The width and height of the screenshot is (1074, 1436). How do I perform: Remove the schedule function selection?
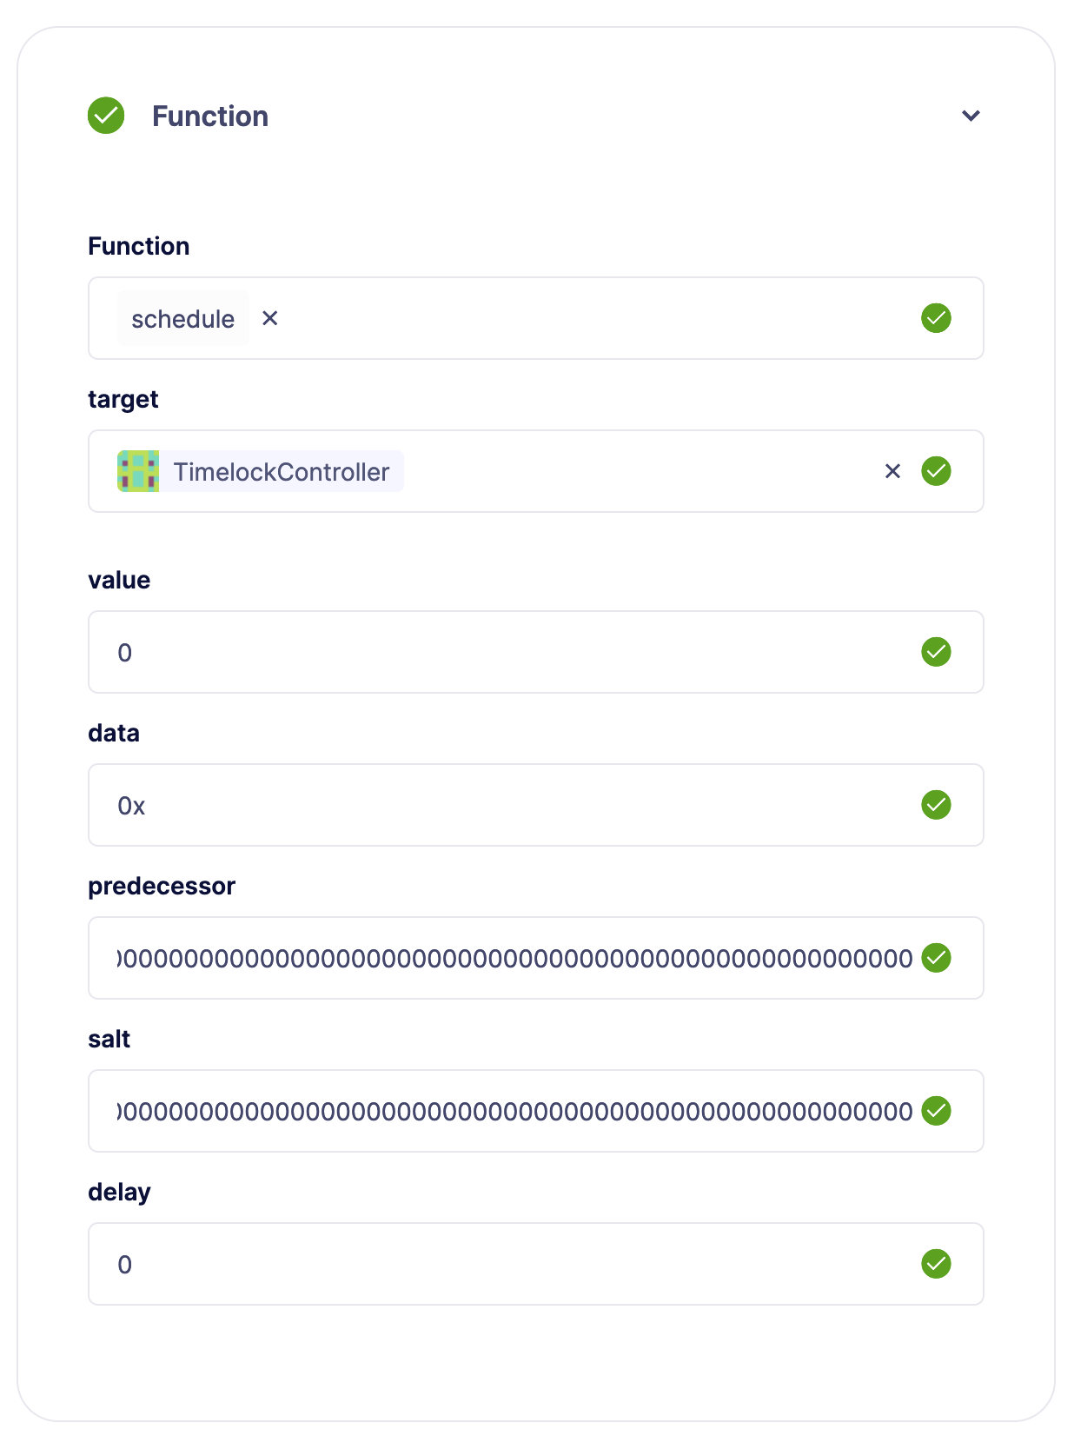pos(270,318)
